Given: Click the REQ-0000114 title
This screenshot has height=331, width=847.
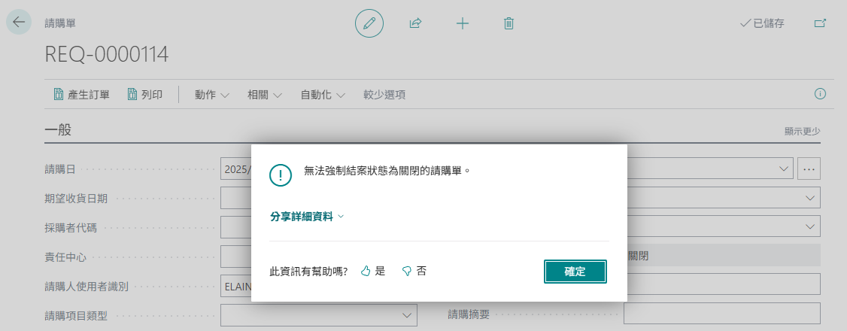Looking at the screenshot, I should (106, 54).
